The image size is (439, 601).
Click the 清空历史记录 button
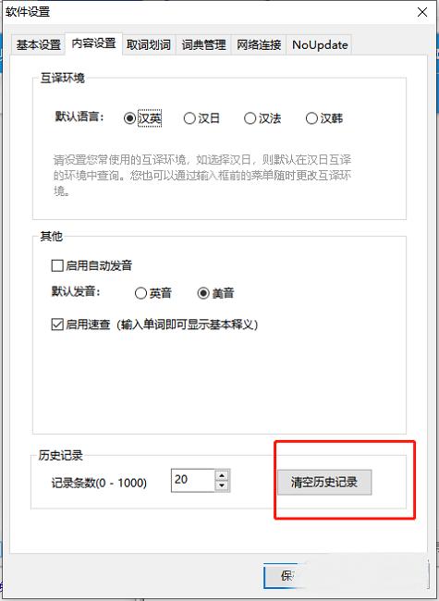324,482
